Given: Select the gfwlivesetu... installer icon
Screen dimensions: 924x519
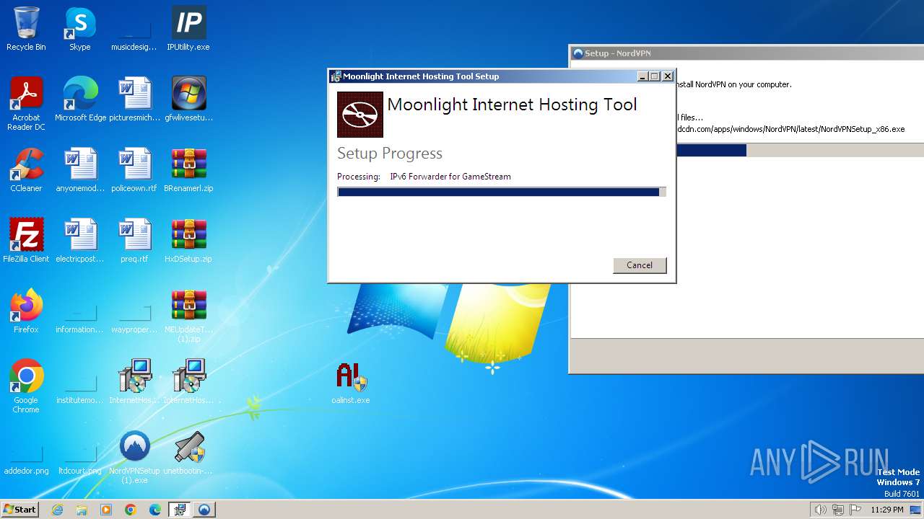Looking at the screenshot, I should click(x=188, y=99).
